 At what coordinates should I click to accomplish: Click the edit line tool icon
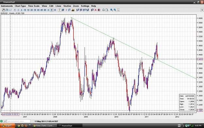(x=92, y=10)
